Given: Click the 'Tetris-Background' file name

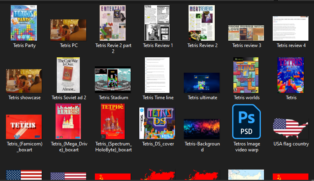Looking at the screenshot, I should (x=202, y=147).
